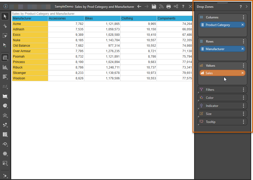
Task: Pick the globe map visualization icon
Action: [x=5, y=154]
